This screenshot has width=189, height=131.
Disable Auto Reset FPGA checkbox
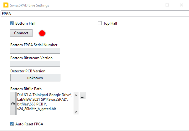pos(12,124)
